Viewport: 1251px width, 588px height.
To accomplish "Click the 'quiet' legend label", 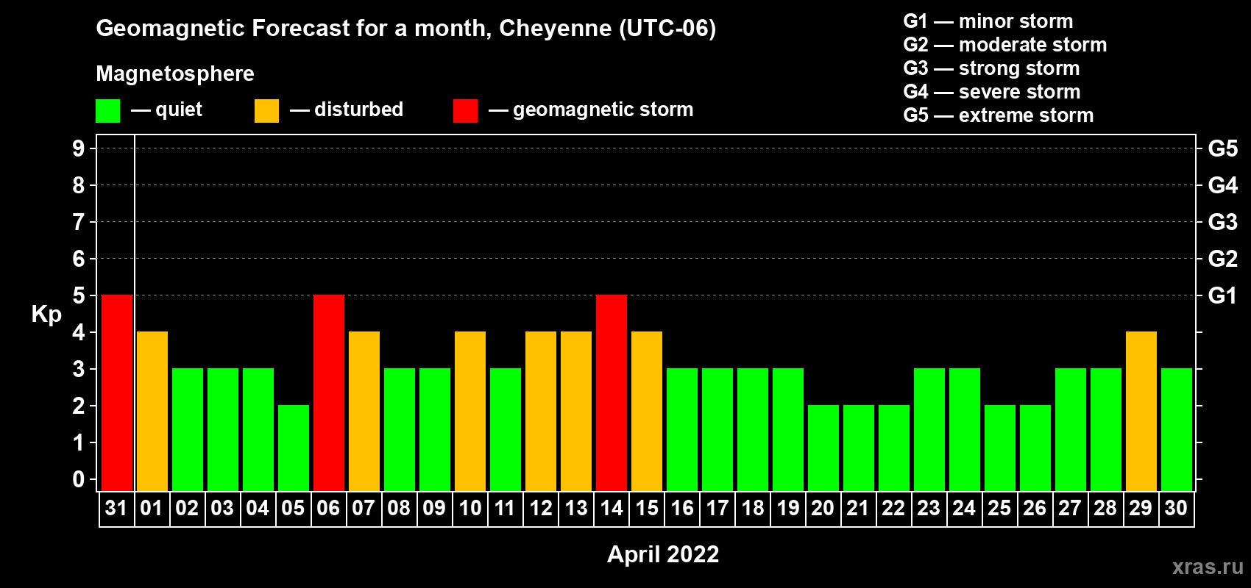I will pyautogui.click(x=179, y=110).
